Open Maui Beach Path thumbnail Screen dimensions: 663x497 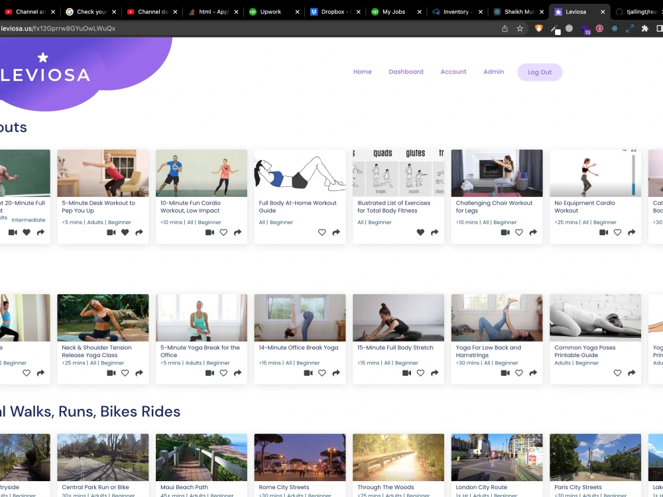[x=202, y=457]
